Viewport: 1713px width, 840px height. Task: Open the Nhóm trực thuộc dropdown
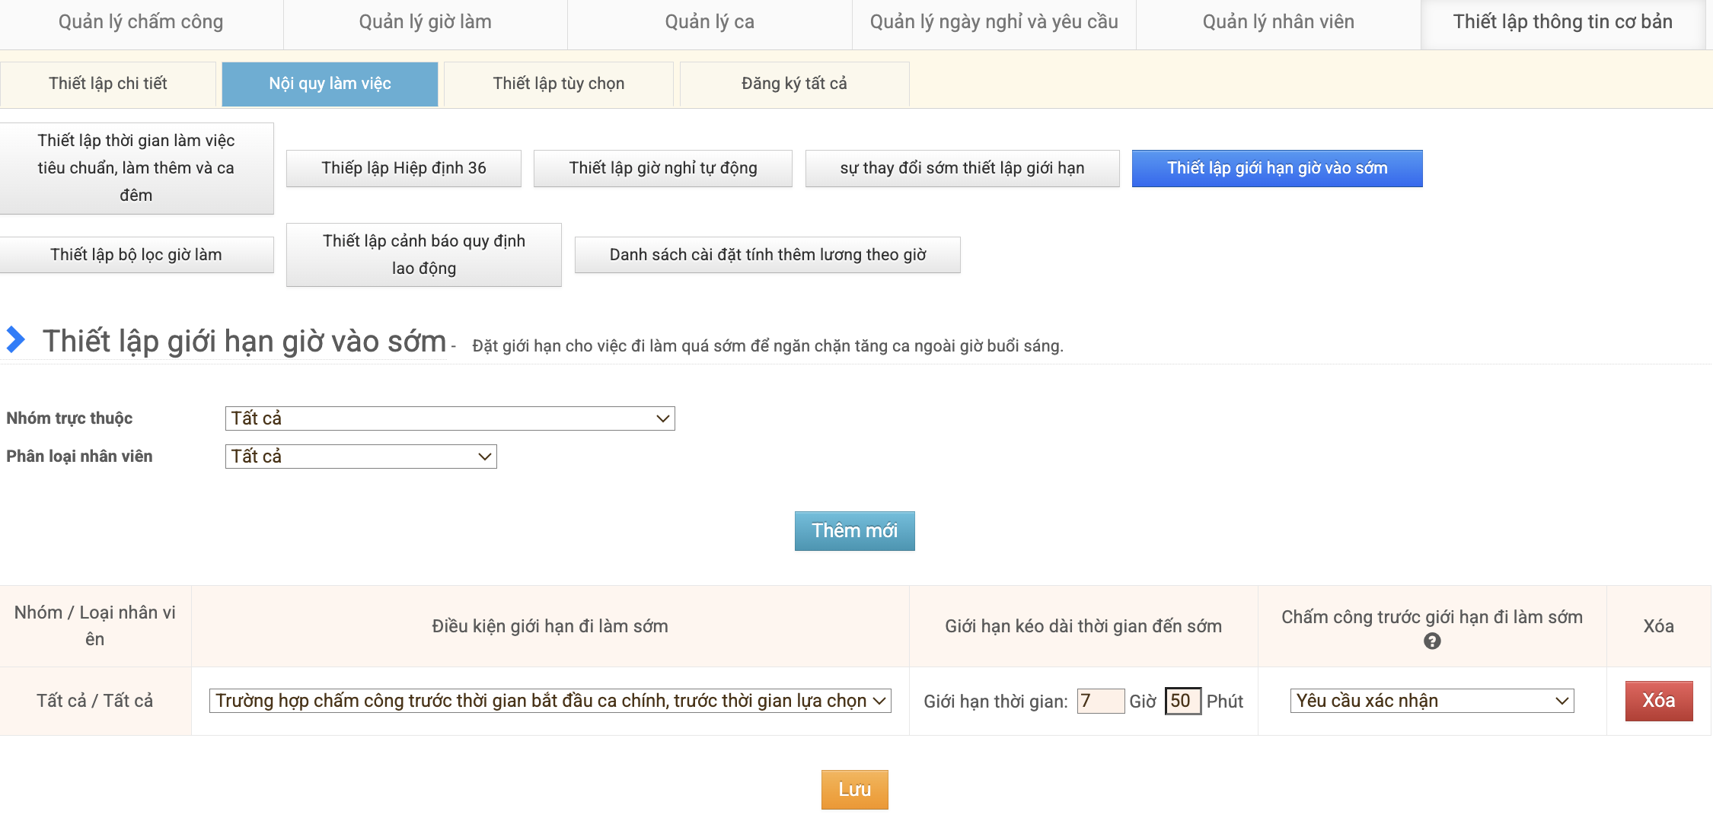(x=449, y=418)
